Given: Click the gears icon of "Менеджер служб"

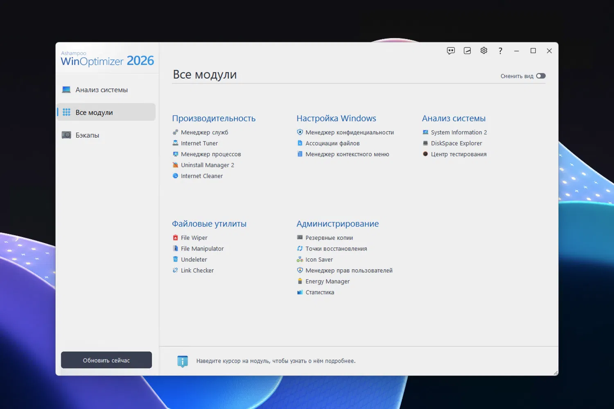Looking at the screenshot, I should coord(175,132).
